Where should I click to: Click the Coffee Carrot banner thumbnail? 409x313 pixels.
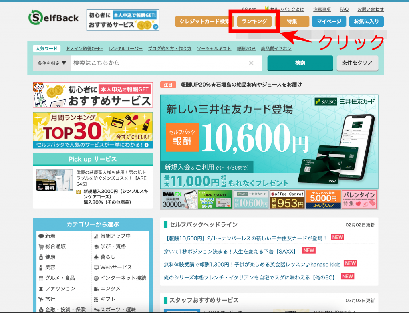pyautogui.click(x=287, y=200)
